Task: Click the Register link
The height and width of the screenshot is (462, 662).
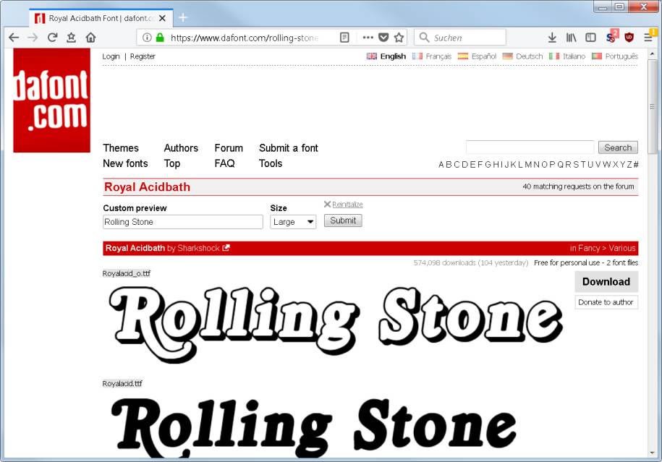Action: coord(143,56)
